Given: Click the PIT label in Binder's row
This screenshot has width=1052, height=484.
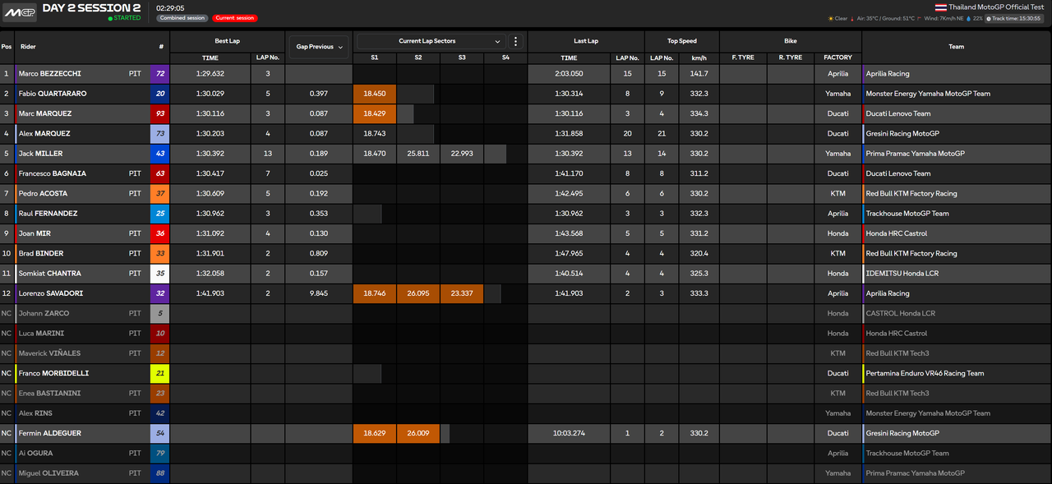Looking at the screenshot, I should click(135, 254).
